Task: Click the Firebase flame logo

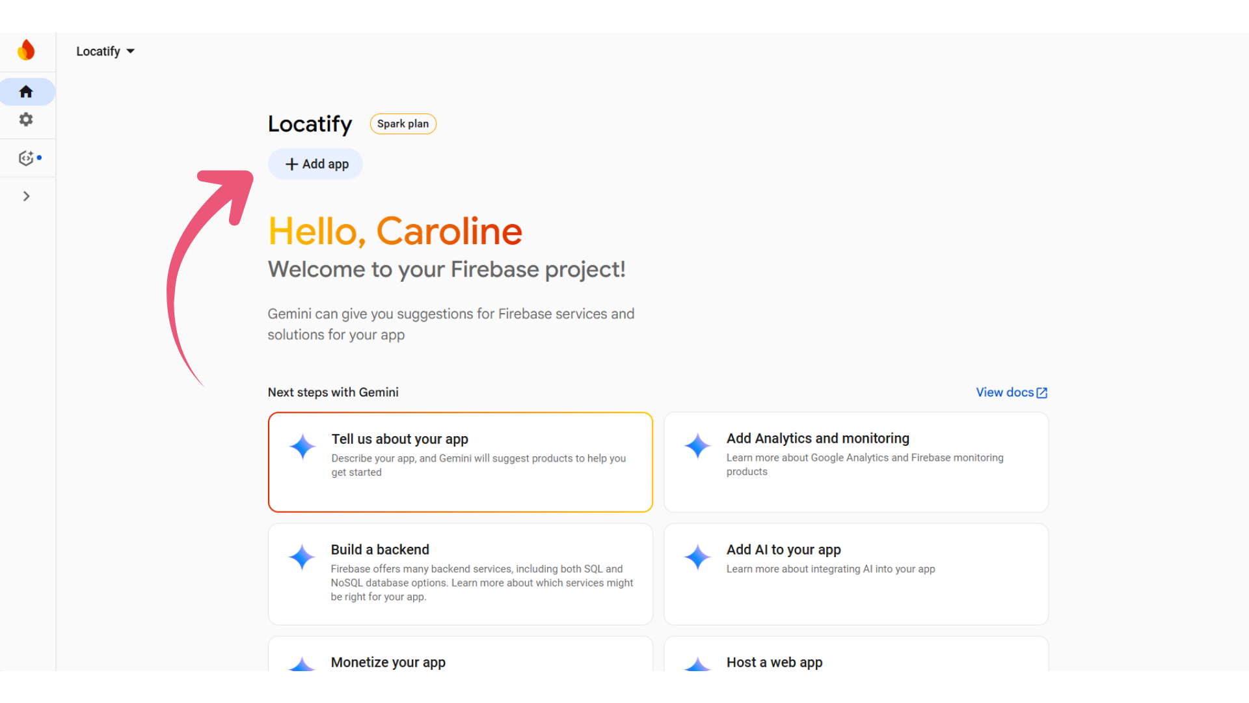Action: point(26,50)
